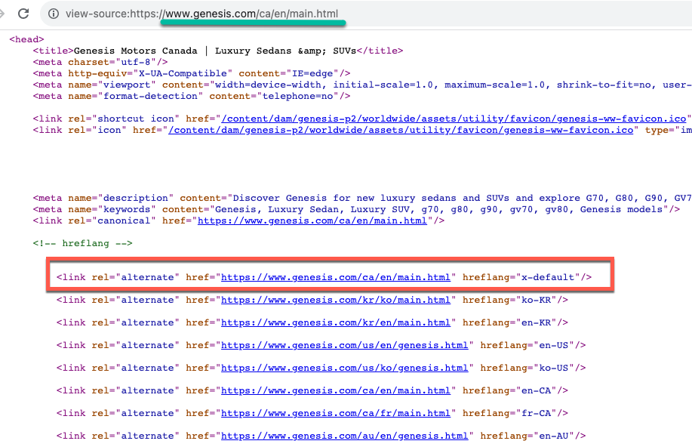Click the hreflang="ko-US" attribute text
Viewport: 692px width, 447px height.
[x=527, y=368]
